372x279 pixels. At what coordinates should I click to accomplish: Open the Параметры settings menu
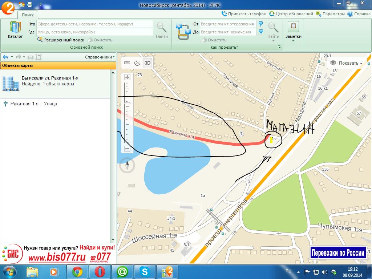tap(330, 14)
